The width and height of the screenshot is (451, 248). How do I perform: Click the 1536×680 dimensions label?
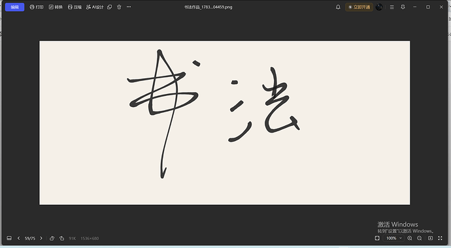(90, 238)
